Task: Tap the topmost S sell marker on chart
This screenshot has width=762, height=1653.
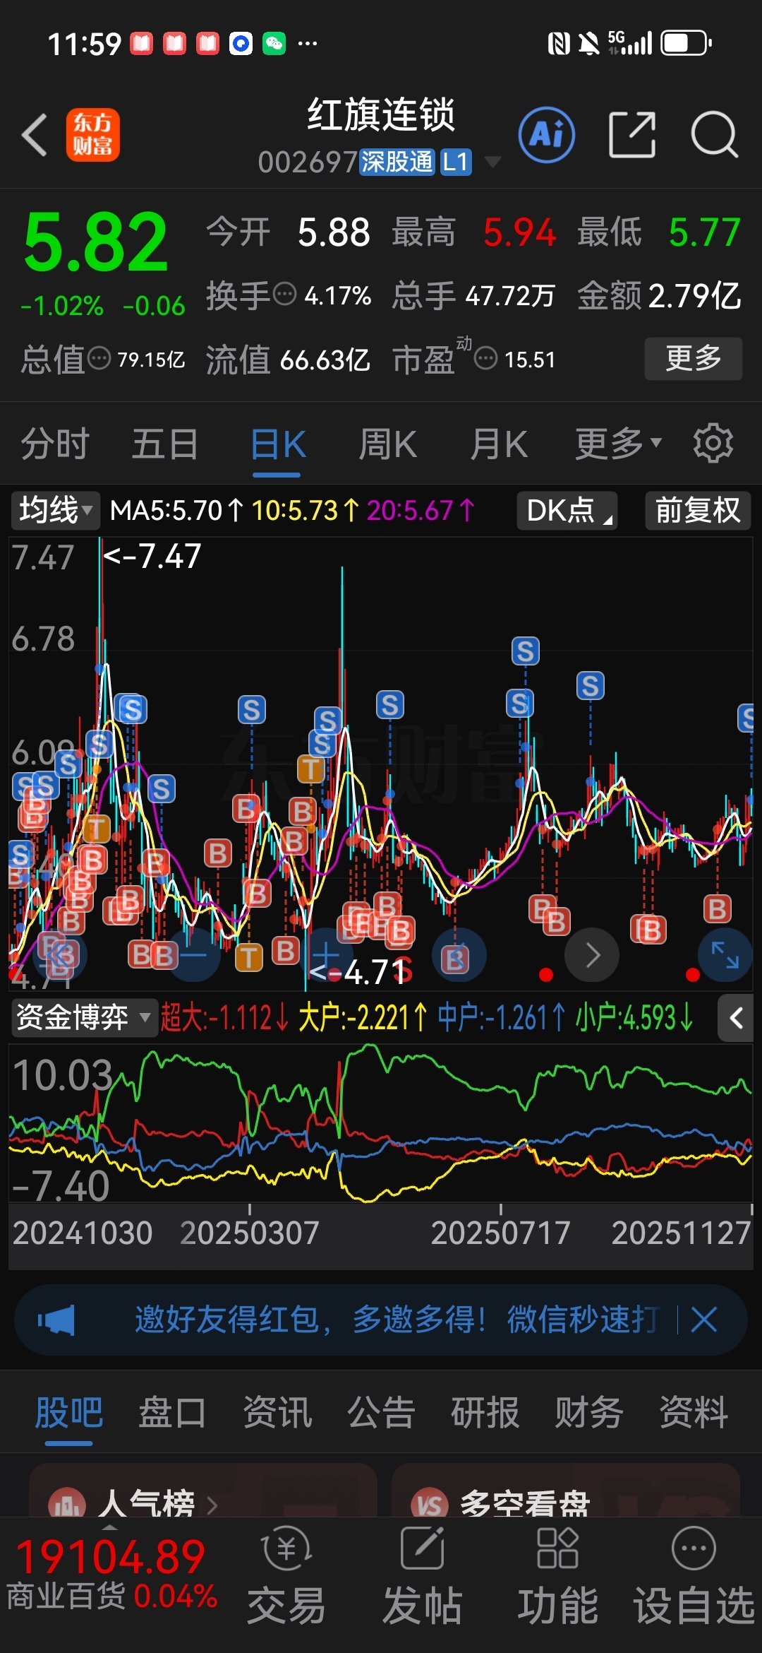Action: tap(525, 651)
